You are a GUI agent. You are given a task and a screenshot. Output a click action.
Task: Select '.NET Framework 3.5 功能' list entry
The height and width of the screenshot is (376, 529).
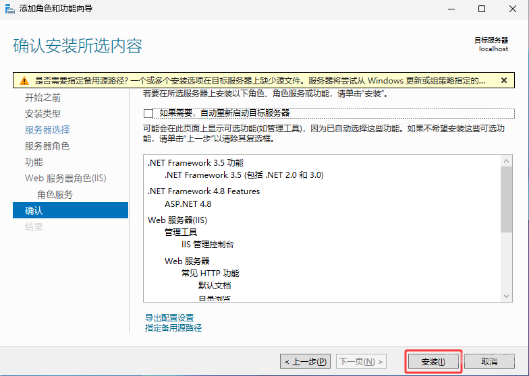pos(196,163)
